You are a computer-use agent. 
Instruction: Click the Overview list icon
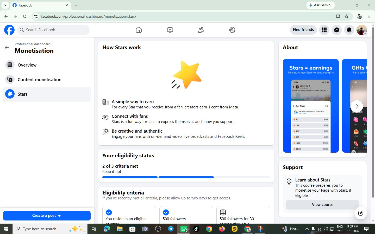click(x=10, y=65)
